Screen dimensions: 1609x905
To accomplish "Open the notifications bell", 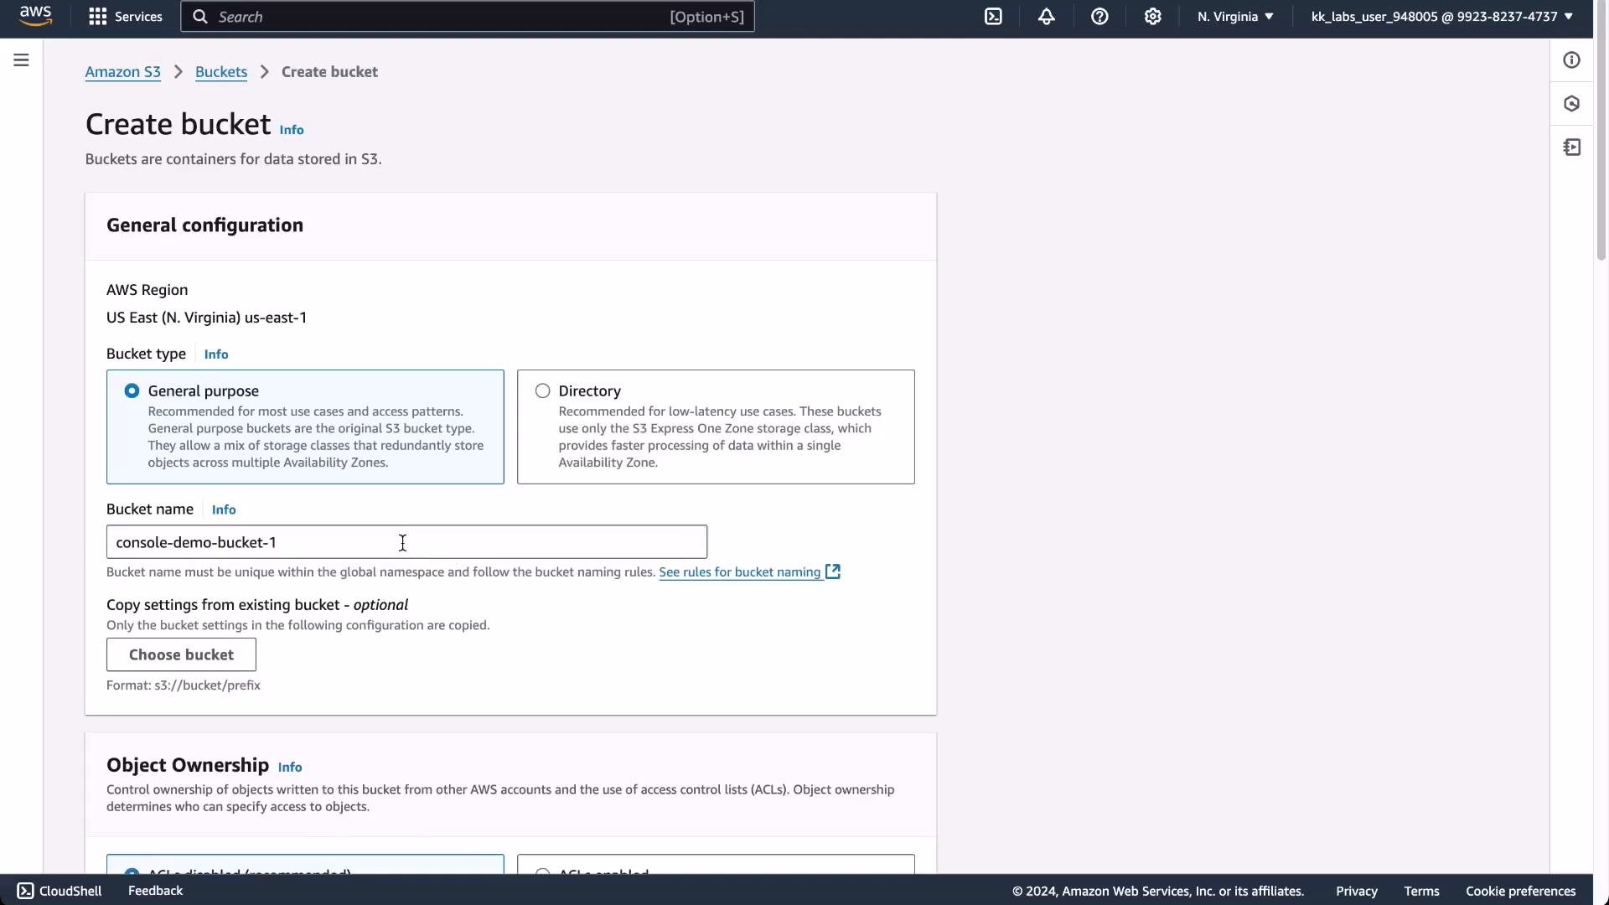I will (1047, 17).
